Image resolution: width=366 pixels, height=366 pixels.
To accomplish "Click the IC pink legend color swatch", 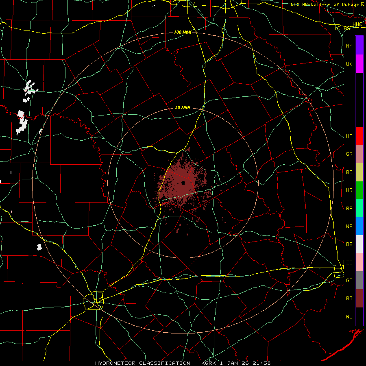I will [x=359, y=262].
